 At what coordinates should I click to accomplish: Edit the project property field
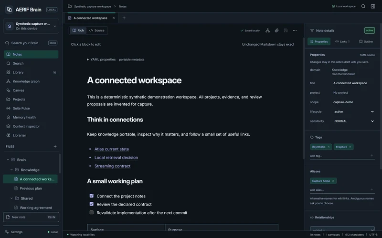353,92
